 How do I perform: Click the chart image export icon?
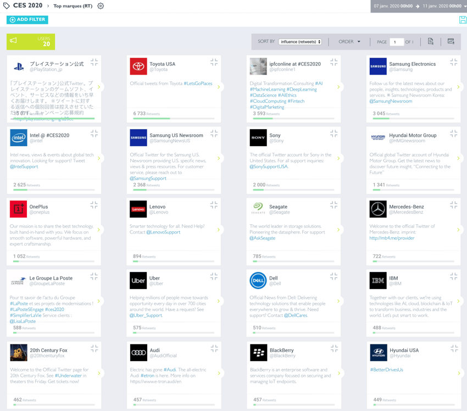[451, 41]
